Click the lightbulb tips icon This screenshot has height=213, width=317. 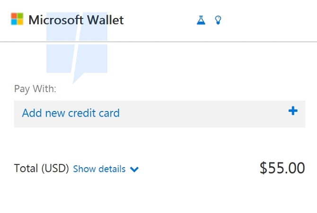[x=218, y=20]
